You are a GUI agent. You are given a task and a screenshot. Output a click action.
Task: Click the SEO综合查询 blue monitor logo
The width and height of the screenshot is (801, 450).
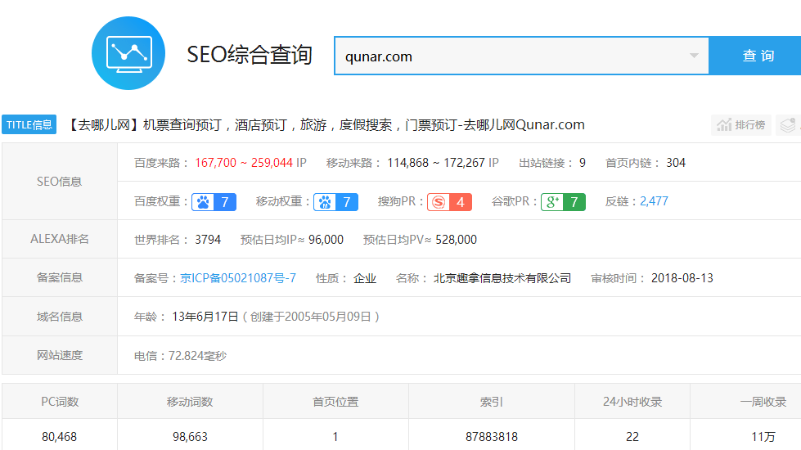pyautogui.click(x=128, y=53)
